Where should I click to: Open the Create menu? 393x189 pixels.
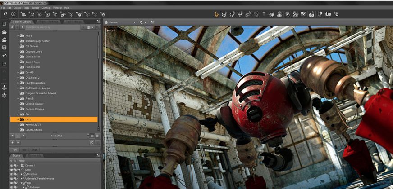[x=17, y=8]
